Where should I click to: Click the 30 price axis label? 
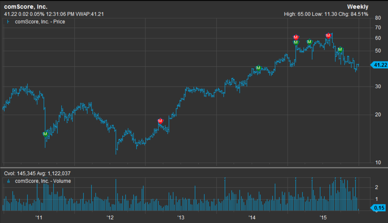click(378, 86)
